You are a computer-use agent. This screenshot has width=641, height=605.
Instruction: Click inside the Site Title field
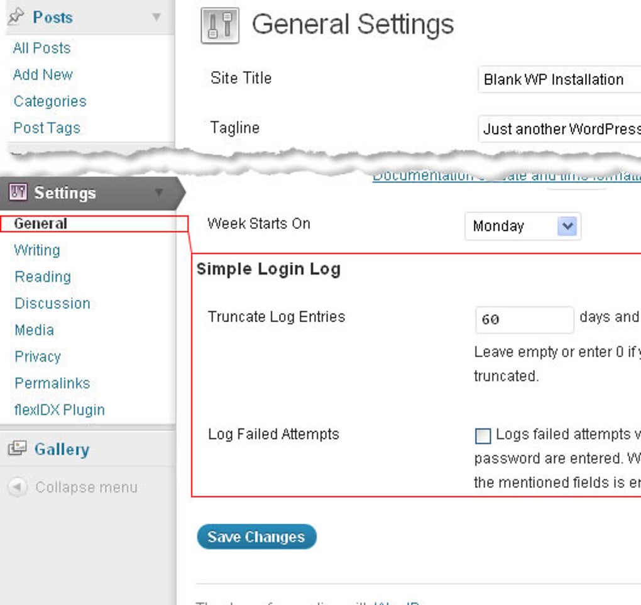coord(559,79)
